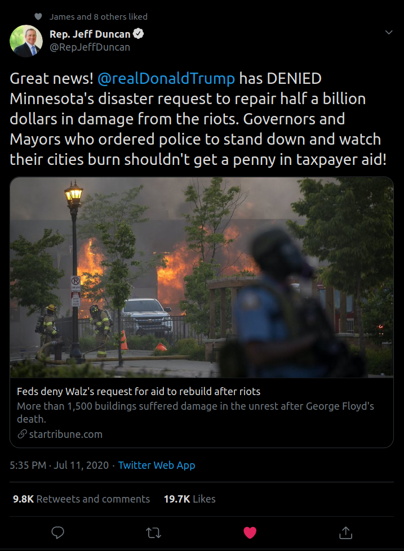
Task: View the 9.8K Retweets and comments
Action: 81,499
